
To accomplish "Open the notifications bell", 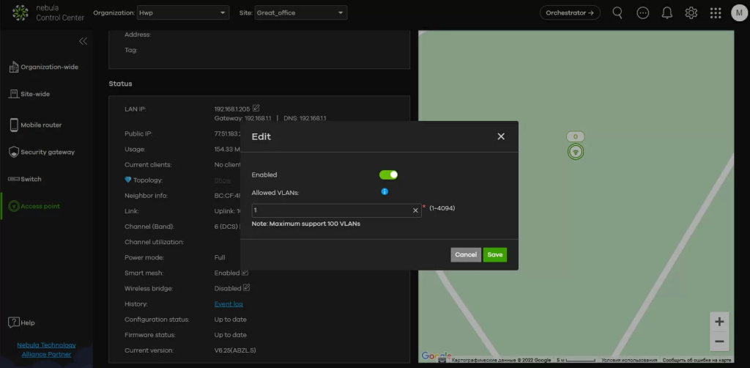I will [x=667, y=13].
